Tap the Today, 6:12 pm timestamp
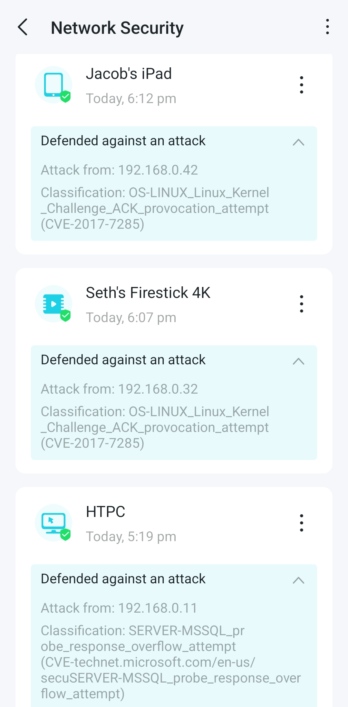This screenshot has width=348, height=707. point(131,99)
